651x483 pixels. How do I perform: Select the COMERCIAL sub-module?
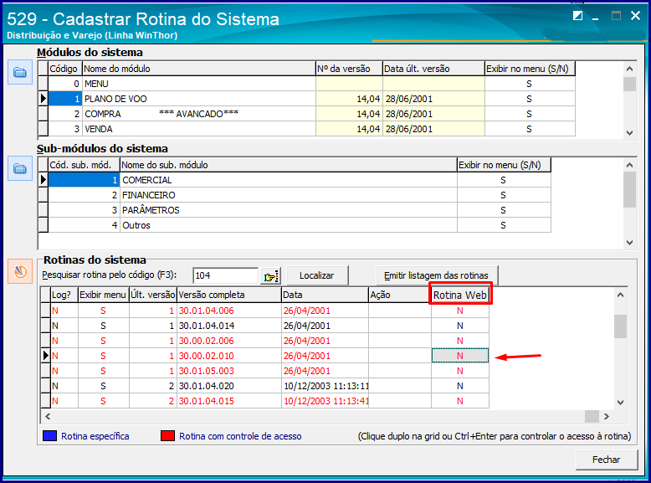pyautogui.click(x=295, y=180)
